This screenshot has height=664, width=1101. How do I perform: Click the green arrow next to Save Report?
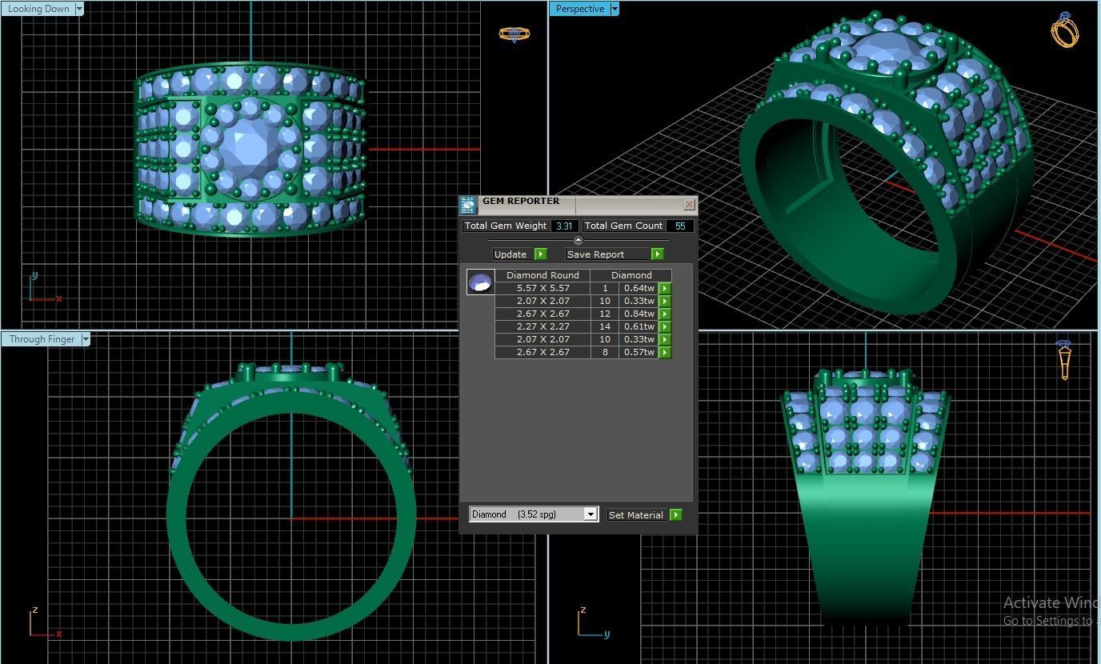[658, 254]
